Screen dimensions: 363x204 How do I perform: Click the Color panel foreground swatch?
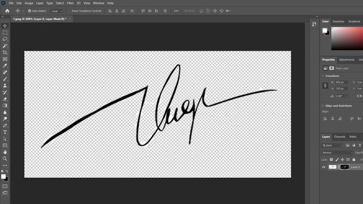[x=325, y=30]
